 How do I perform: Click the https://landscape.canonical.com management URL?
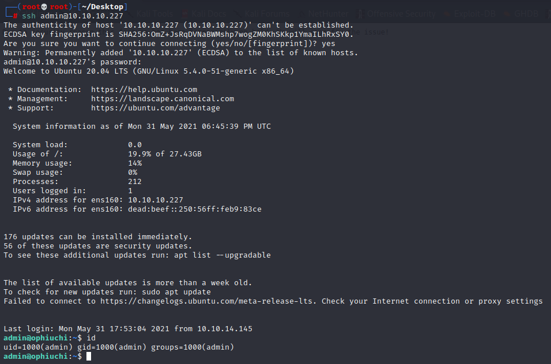[x=163, y=98]
